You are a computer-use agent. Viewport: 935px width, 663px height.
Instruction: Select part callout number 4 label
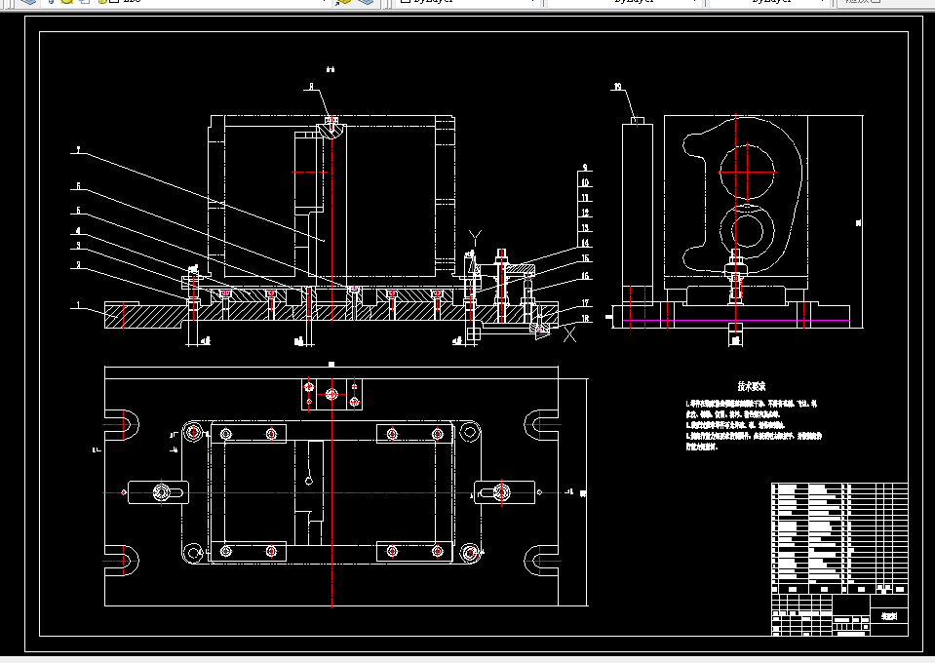pos(78,231)
